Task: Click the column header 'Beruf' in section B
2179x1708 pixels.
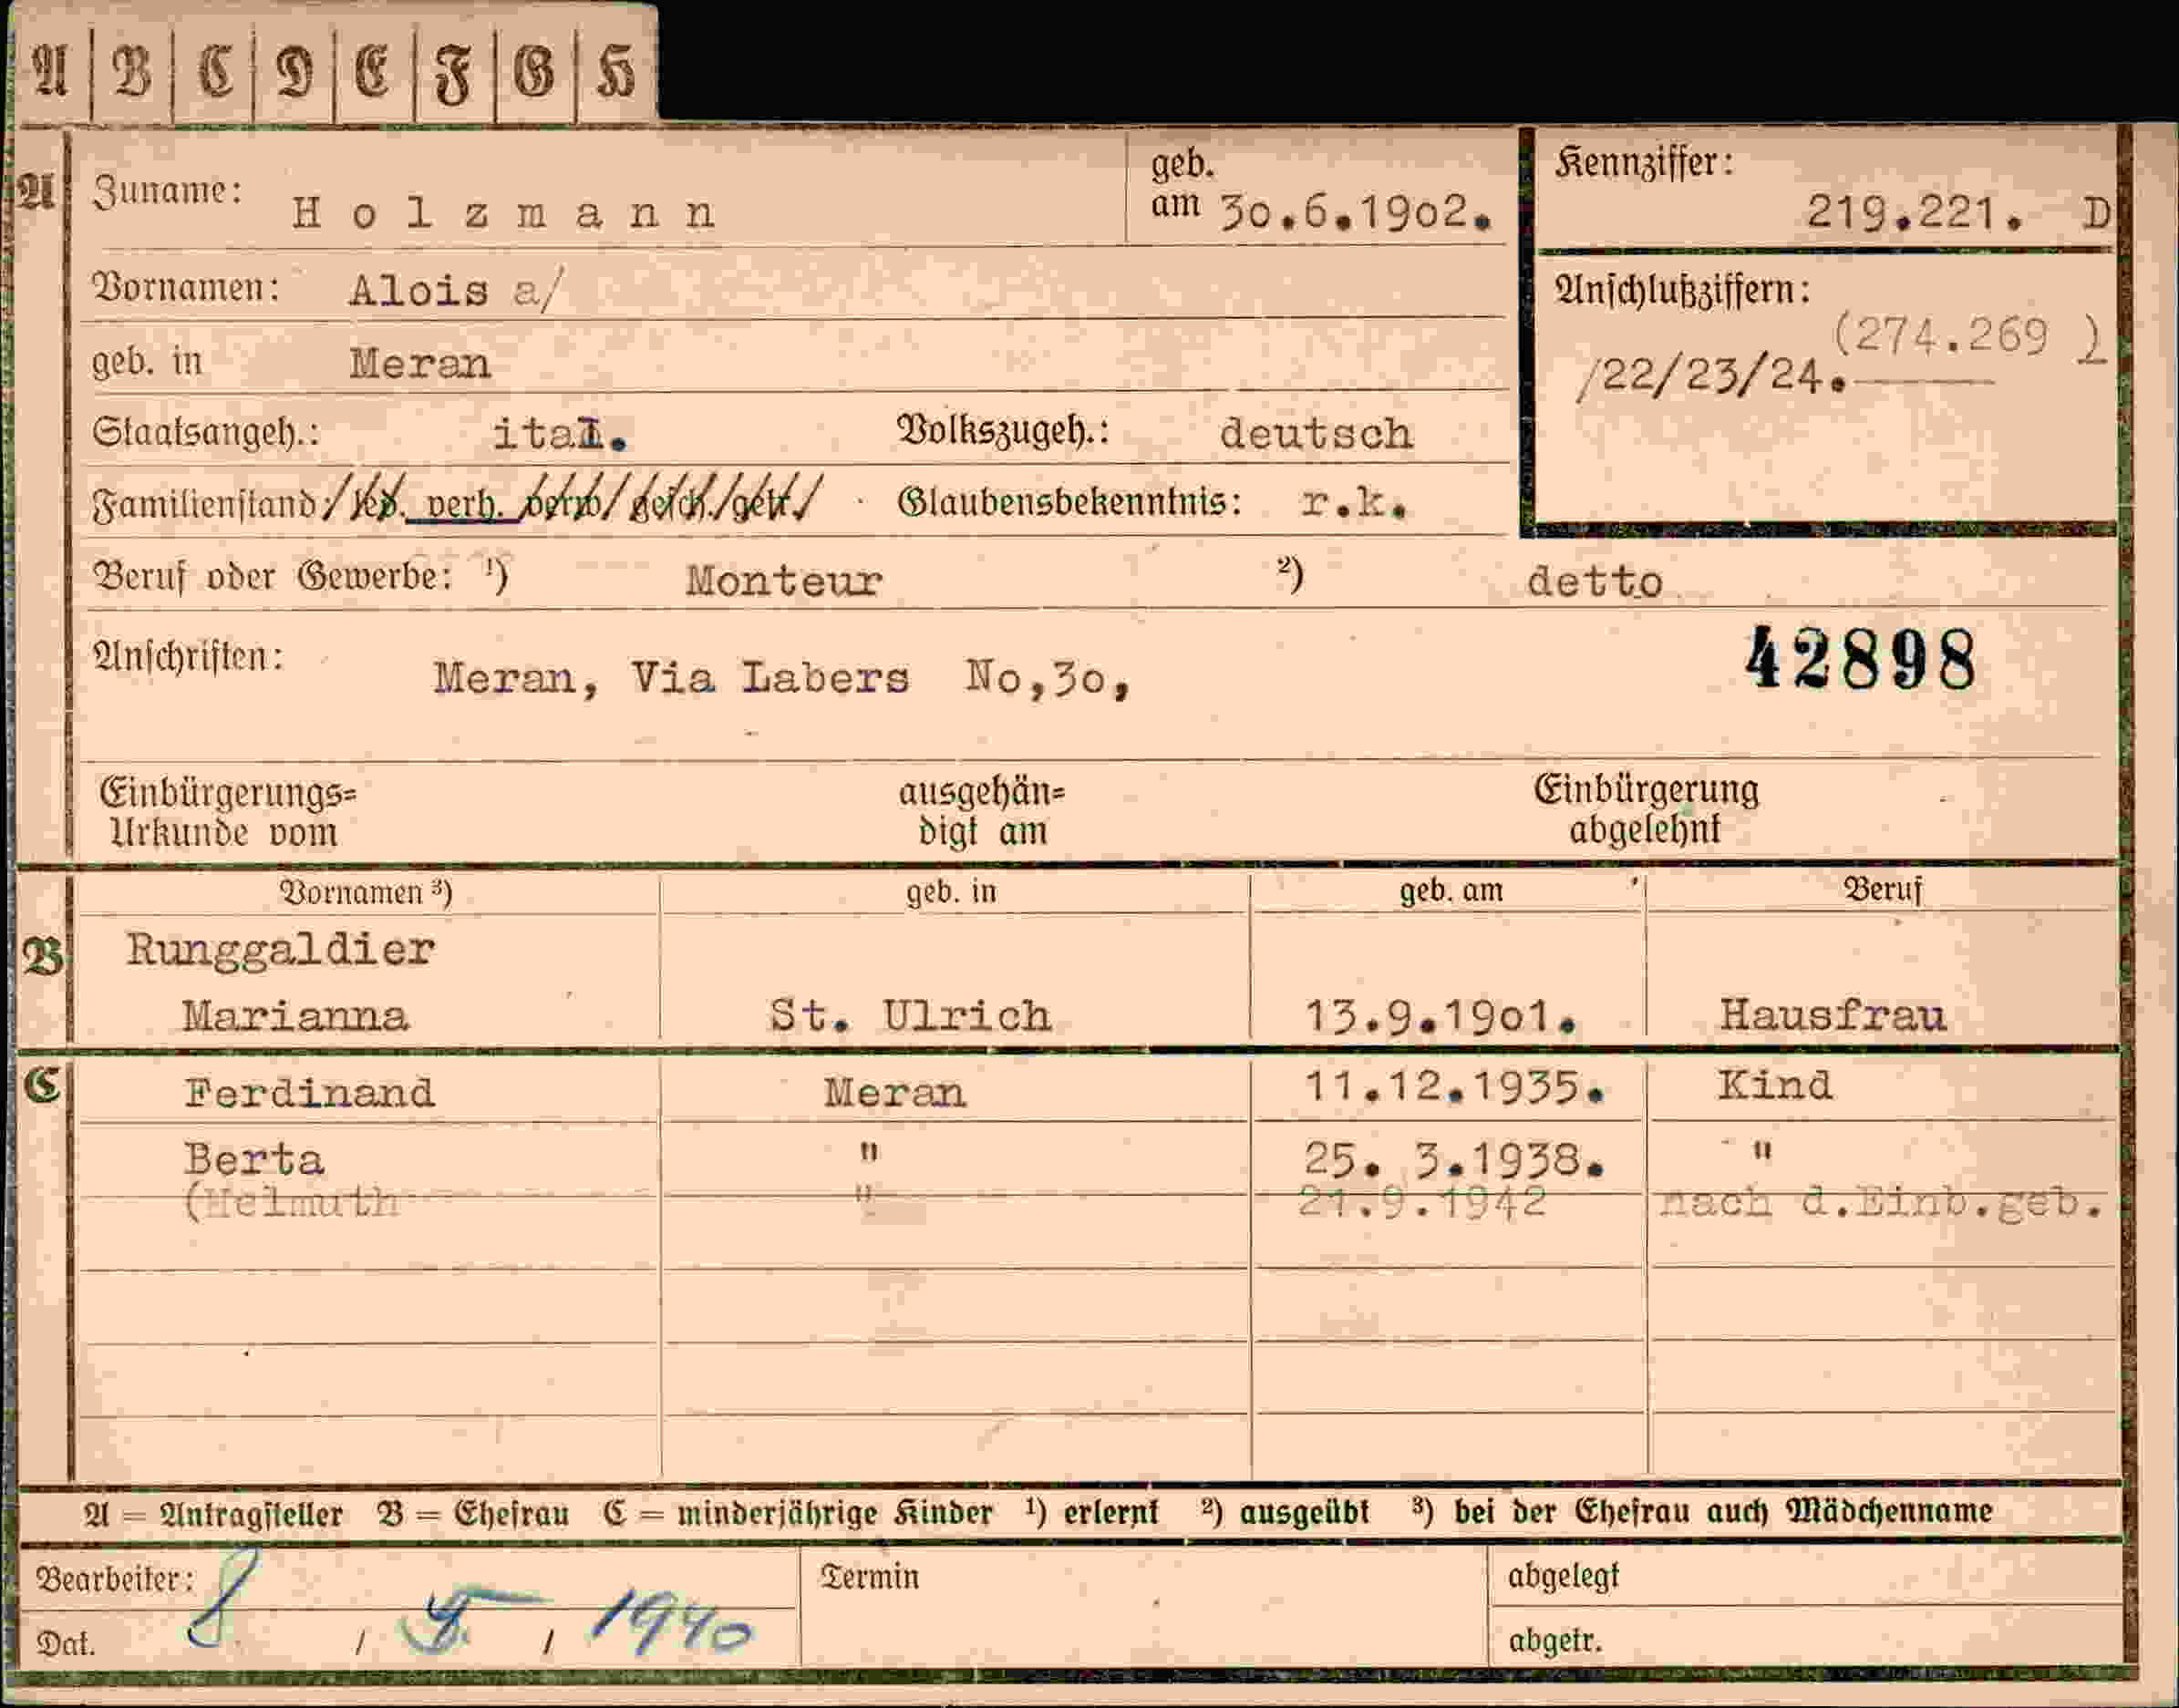Action: tap(1883, 890)
